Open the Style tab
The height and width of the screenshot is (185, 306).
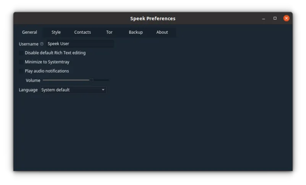pyautogui.click(x=56, y=32)
